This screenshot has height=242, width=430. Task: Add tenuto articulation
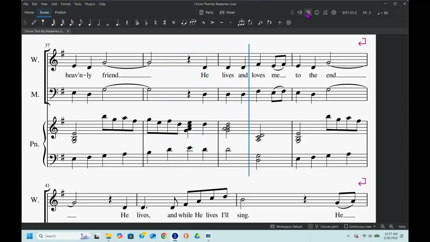point(221,23)
